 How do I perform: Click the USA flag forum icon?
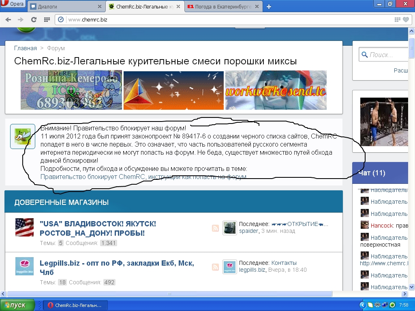[24, 228]
